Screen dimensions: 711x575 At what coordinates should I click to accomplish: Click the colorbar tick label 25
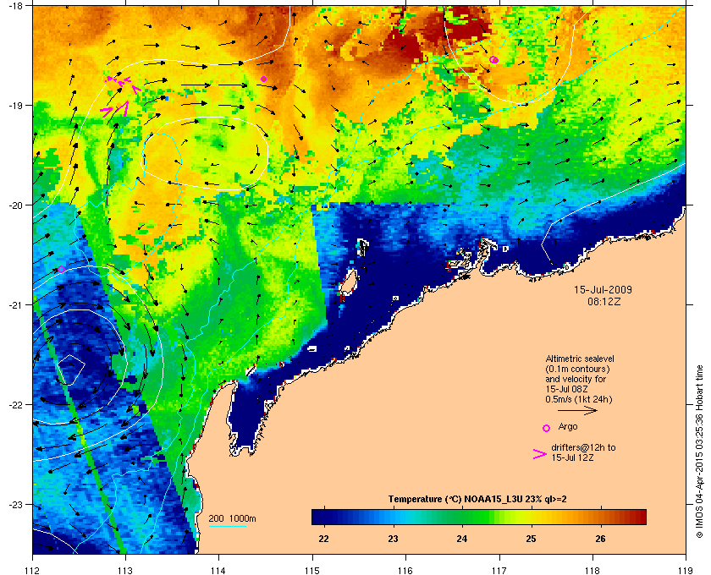531,539
